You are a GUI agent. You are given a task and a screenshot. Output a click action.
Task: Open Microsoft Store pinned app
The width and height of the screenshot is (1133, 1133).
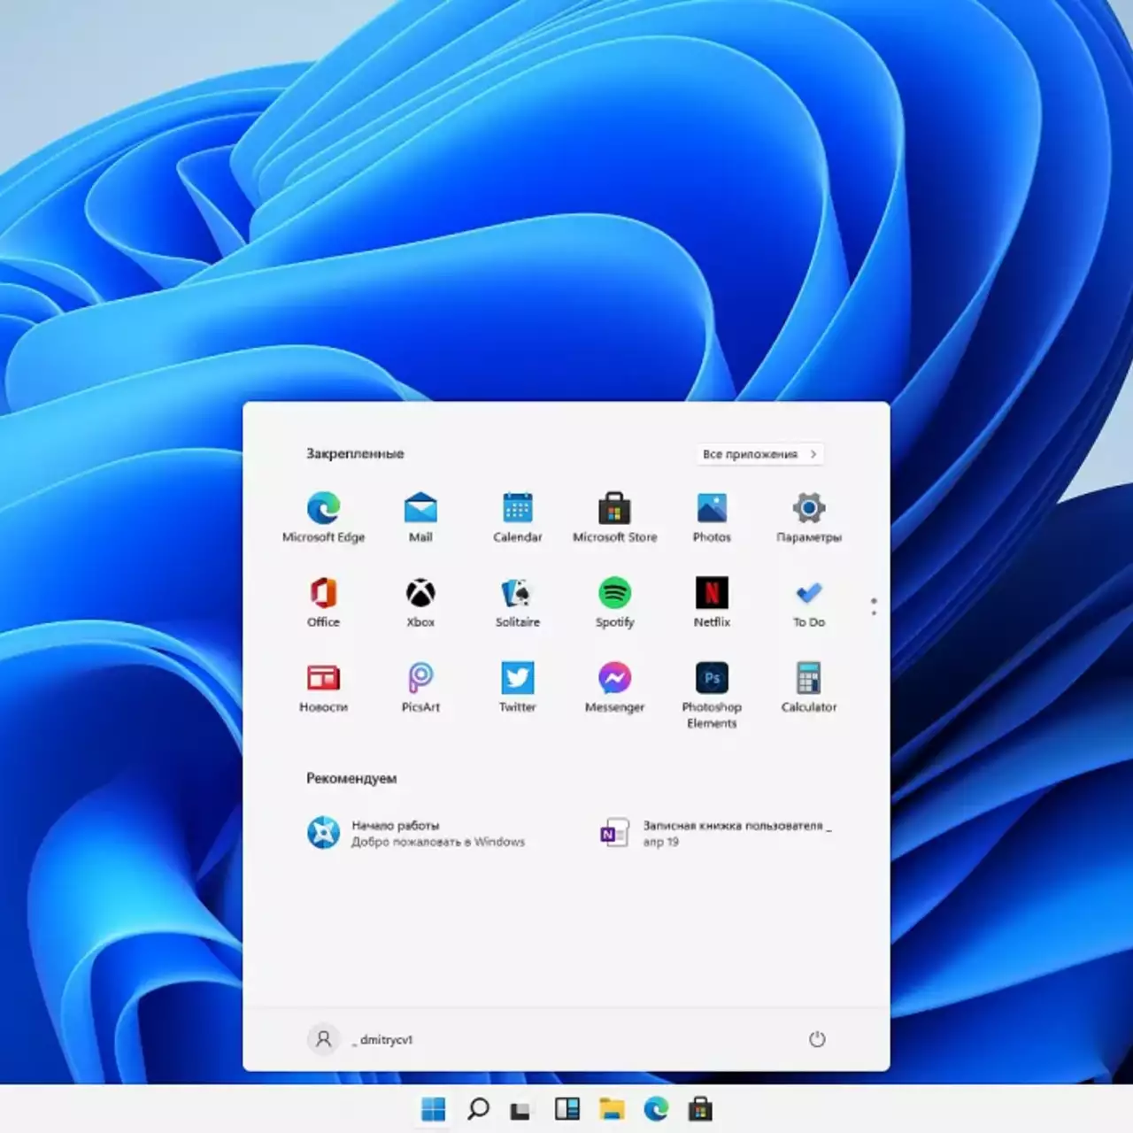(614, 517)
